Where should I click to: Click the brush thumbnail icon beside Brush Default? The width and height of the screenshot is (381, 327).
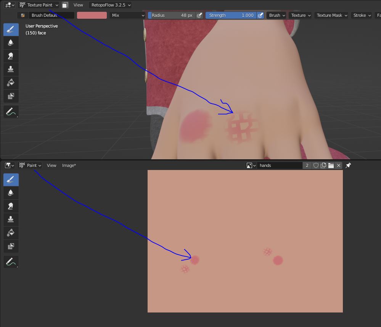23,15
